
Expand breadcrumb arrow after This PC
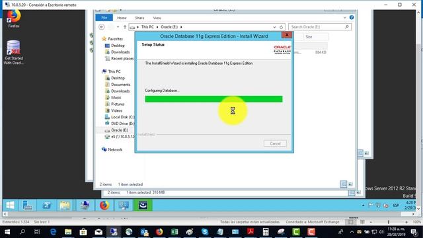(157, 27)
